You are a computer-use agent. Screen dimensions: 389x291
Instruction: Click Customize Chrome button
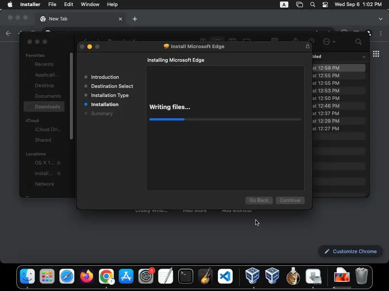[350, 252]
